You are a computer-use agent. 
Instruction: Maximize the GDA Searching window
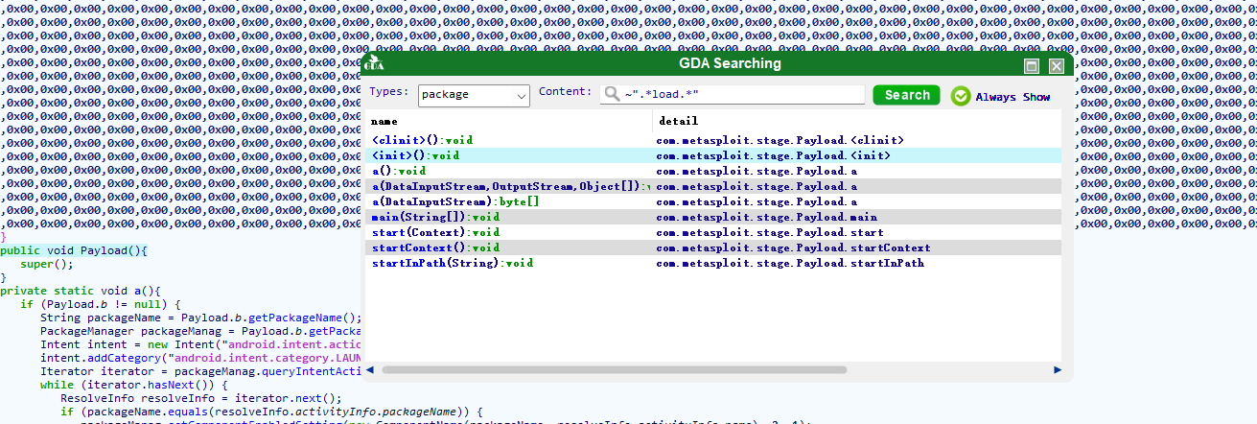pyautogui.click(x=1032, y=66)
